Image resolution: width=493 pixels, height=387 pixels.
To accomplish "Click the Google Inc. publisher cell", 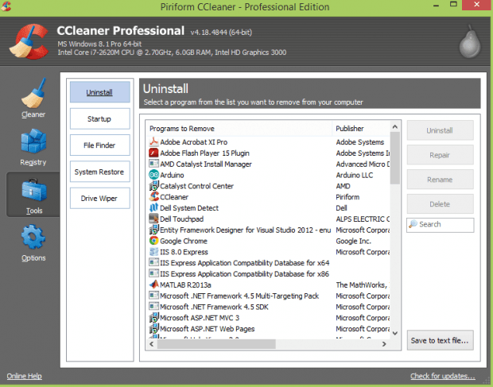I will point(353,241).
